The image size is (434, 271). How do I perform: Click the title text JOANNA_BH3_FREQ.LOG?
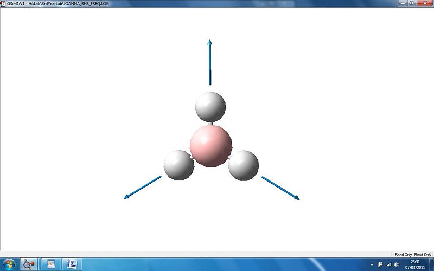pos(86,4)
